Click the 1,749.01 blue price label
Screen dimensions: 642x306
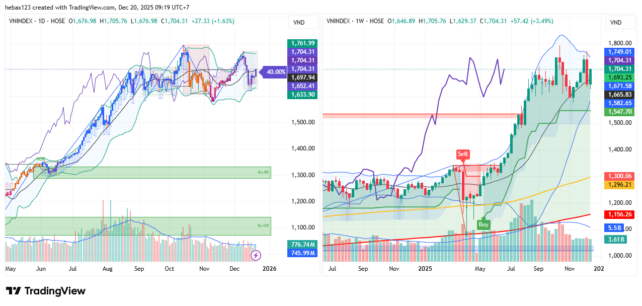point(619,52)
